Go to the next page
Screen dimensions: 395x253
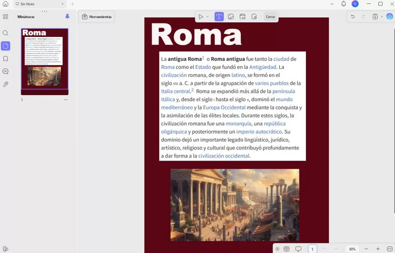336,249
